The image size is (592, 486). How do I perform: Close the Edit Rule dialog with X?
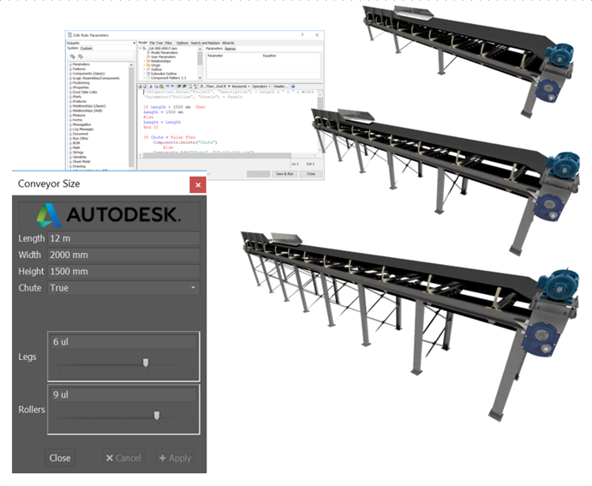tap(317, 35)
